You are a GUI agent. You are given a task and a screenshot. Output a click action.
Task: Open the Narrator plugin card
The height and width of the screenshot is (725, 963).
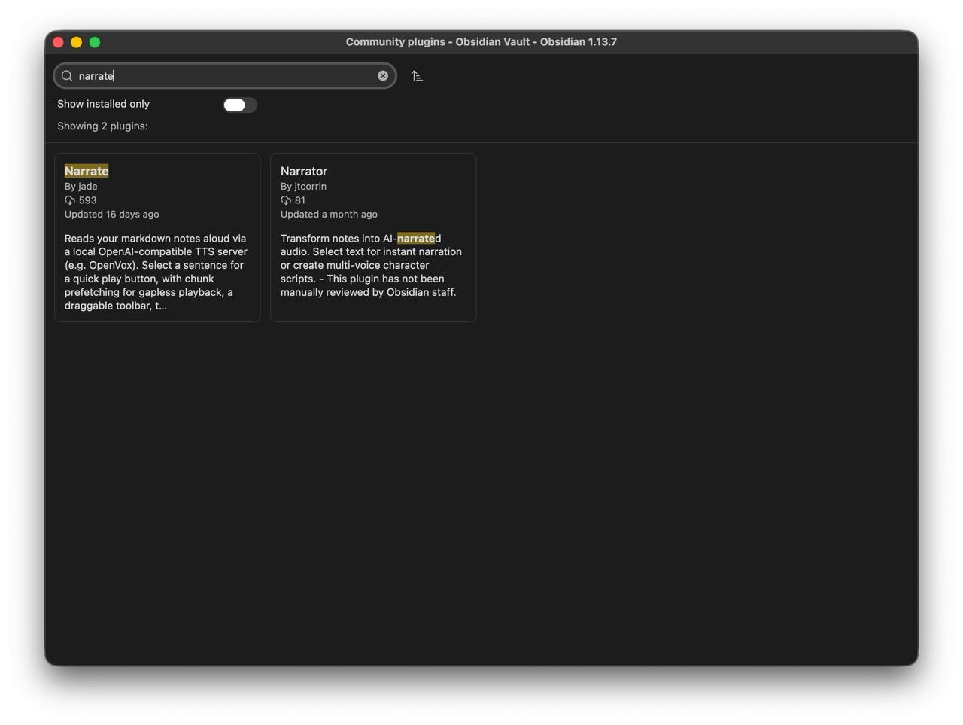tap(373, 238)
